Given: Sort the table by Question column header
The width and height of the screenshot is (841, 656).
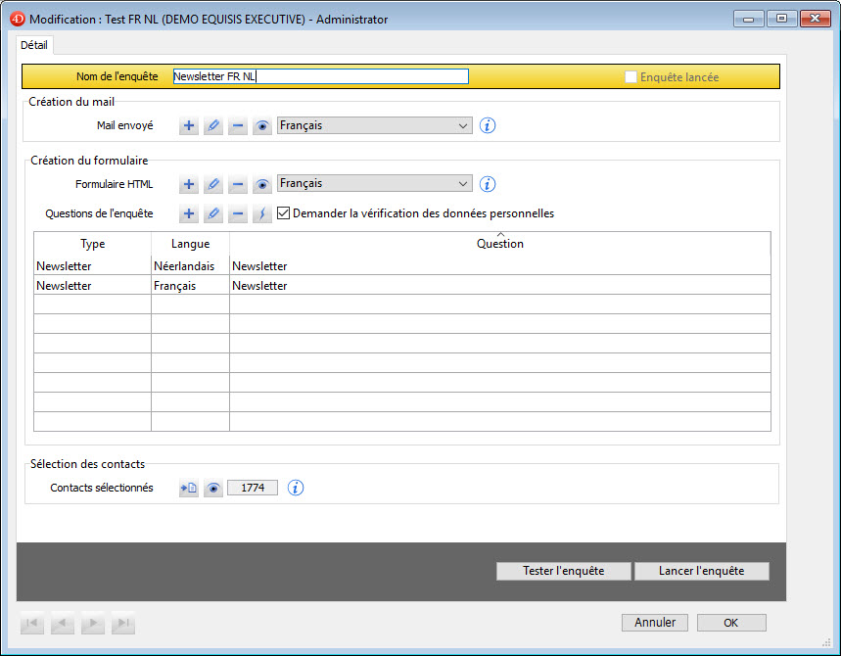Looking at the screenshot, I should [499, 244].
